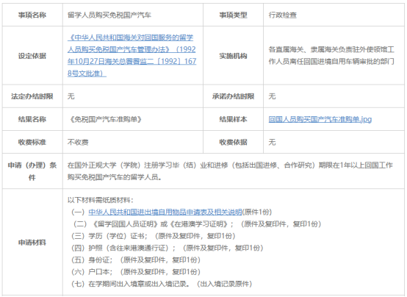Click item (六) 户口本 line
The height and width of the screenshot is (297, 407).
(x=135, y=272)
